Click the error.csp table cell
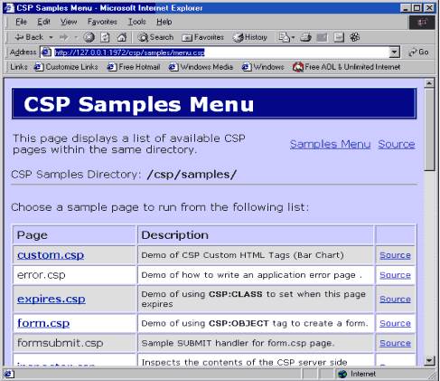 [74, 275]
